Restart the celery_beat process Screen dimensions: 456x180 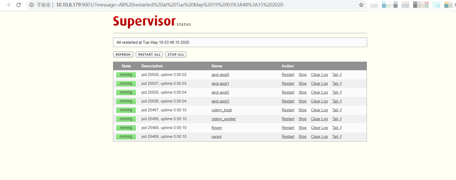[x=288, y=110]
